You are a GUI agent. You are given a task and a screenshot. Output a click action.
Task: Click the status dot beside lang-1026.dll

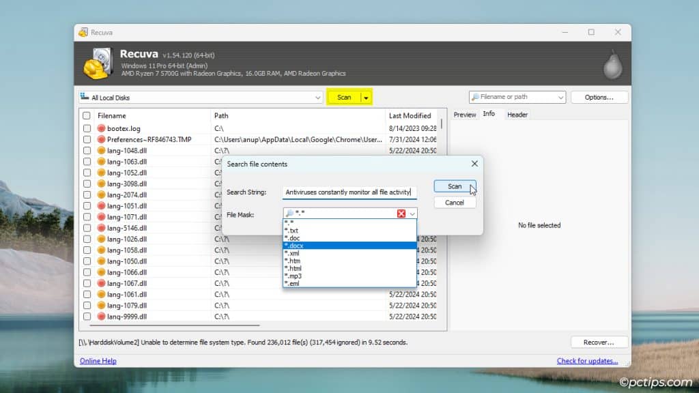coord(101,239)
